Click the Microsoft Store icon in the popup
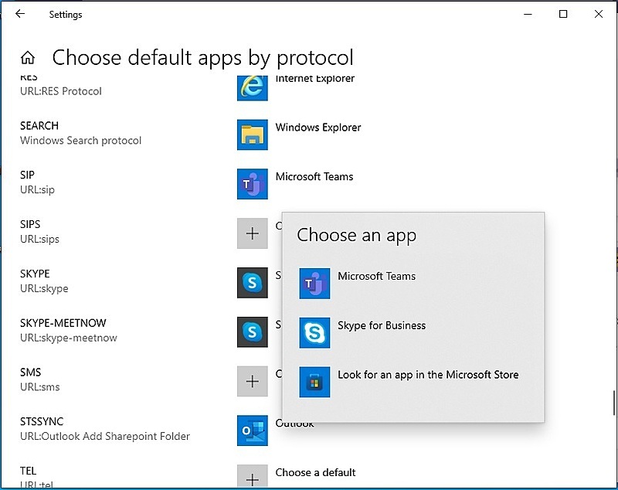The width and height of the screenshot is (618, 490). click(x=314, y=382)
